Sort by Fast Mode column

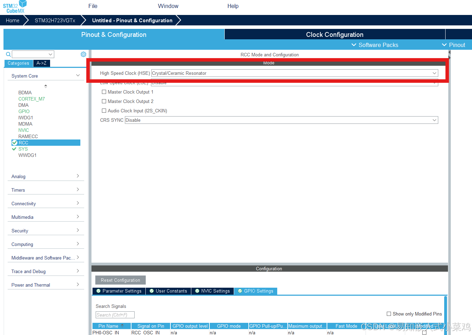click(346, 326)
